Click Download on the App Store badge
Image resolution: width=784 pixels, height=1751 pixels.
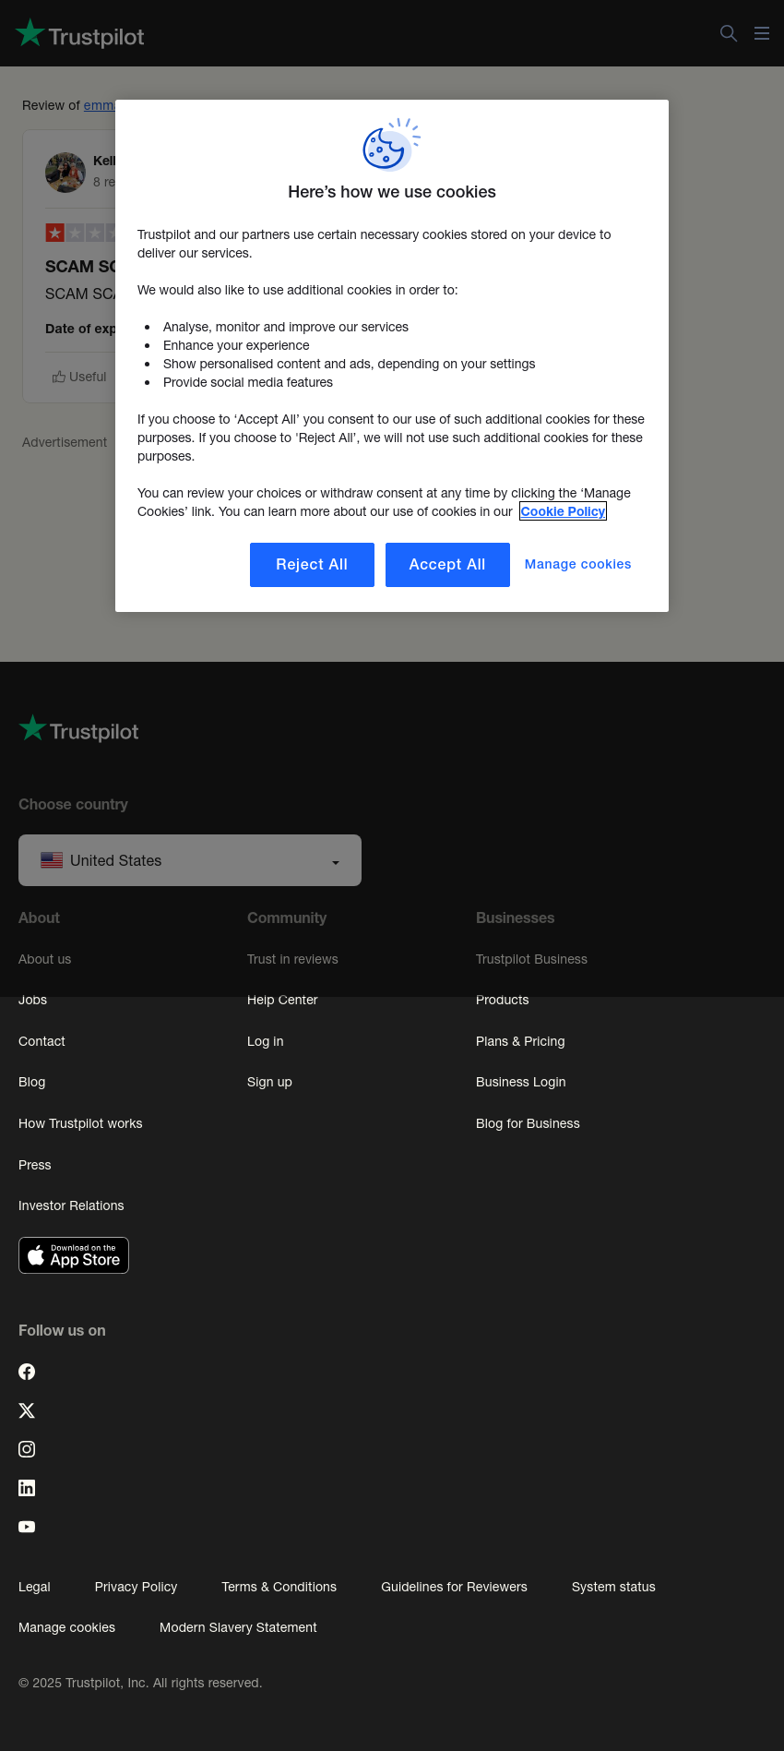coord(74,1255)
